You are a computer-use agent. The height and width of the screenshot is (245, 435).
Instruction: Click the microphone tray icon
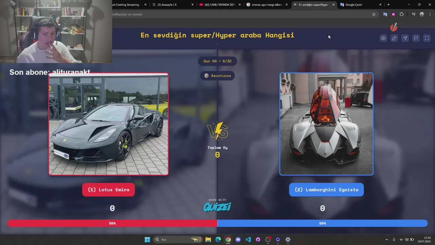tap(394, 240)
